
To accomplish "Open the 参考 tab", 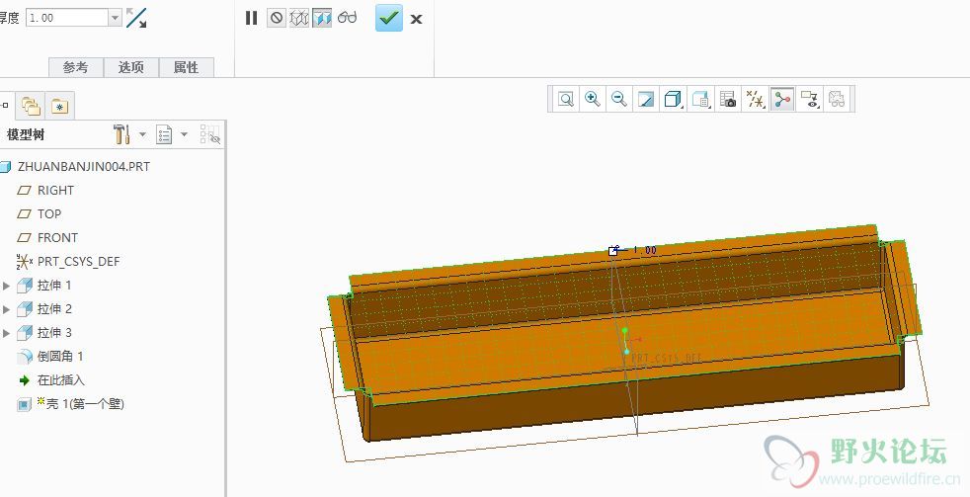I will 76,67.
